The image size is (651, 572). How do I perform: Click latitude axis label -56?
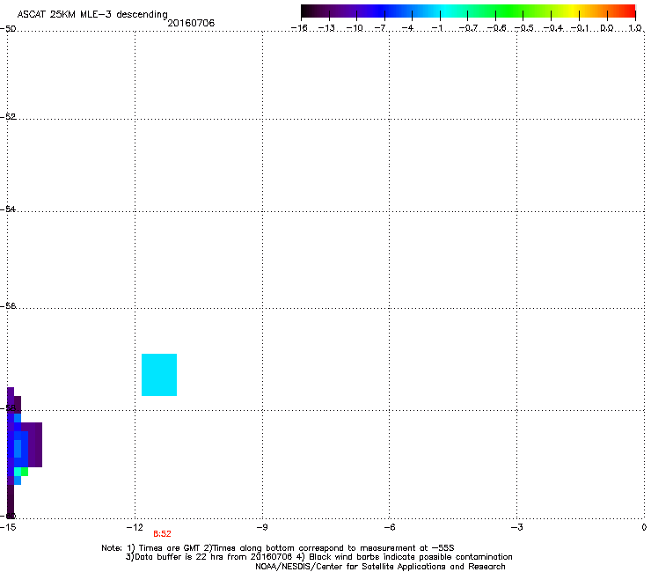click(8, 306)
